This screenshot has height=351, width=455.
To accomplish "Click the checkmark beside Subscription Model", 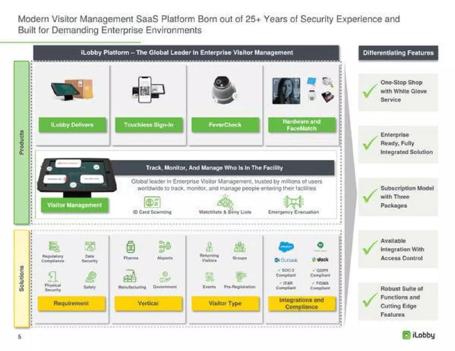I will point(370,196).
